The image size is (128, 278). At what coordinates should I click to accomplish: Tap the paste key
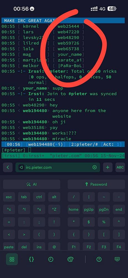9,247
